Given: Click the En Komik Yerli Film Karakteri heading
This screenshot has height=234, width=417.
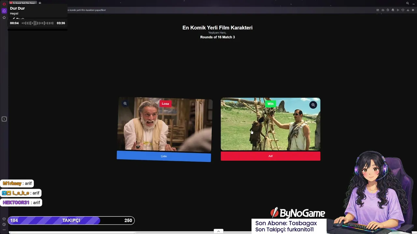Looking at the screenshot, I should pyautogui.click(x=217, y=28).
